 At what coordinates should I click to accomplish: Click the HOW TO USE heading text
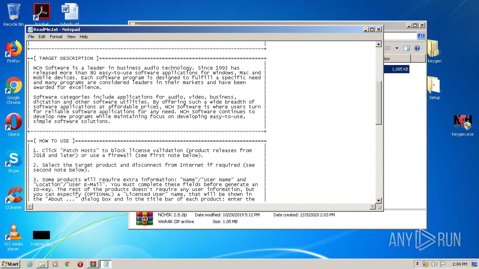click(54, 141)
